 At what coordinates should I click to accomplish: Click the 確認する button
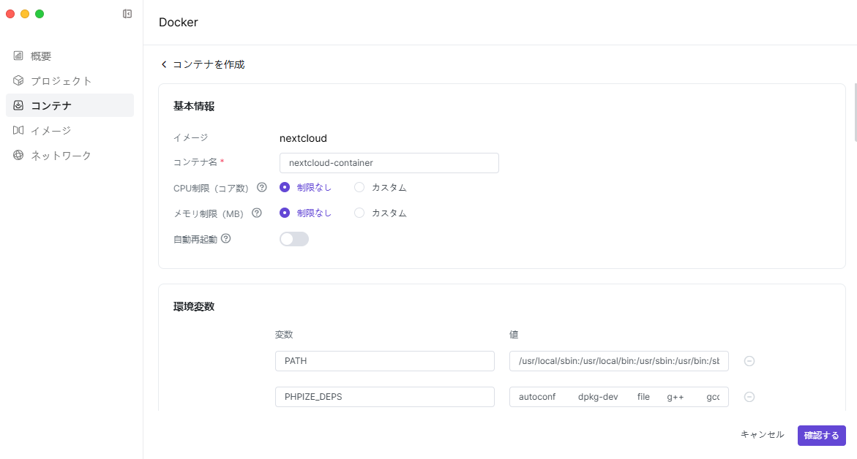coord(821,436)
